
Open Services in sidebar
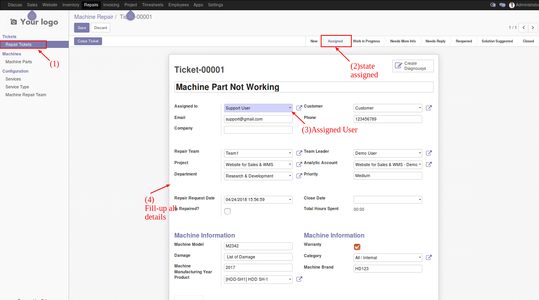[x=13, y=79]
